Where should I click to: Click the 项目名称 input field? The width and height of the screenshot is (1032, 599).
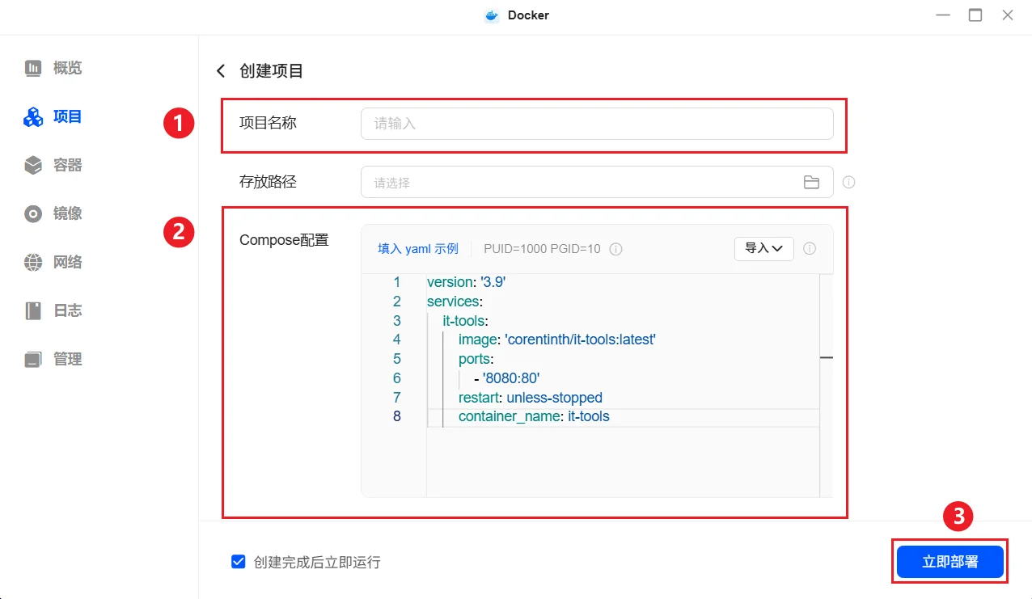pos(596,124)
